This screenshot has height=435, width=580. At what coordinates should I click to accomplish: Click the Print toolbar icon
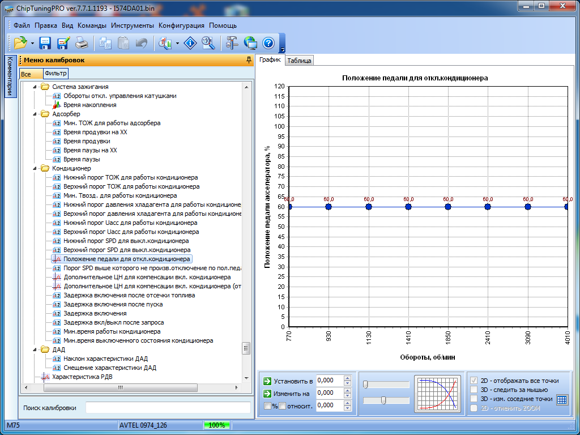(82, 43)
